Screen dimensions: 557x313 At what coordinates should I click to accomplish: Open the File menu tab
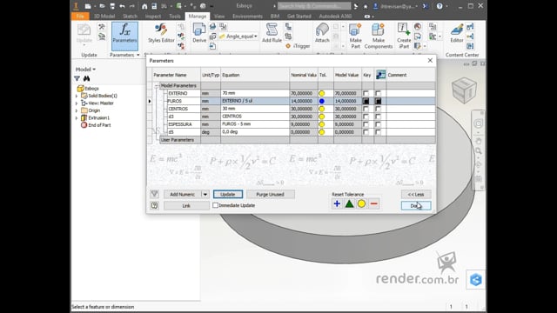(80, 17)
